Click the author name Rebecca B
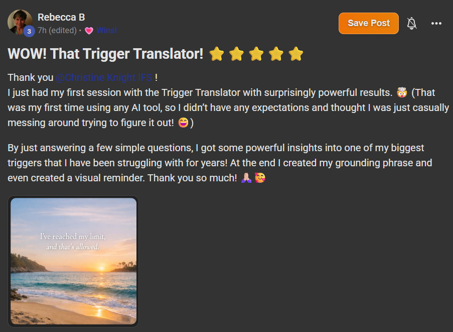Screen dimensions: 453x332 coord(61,18)
